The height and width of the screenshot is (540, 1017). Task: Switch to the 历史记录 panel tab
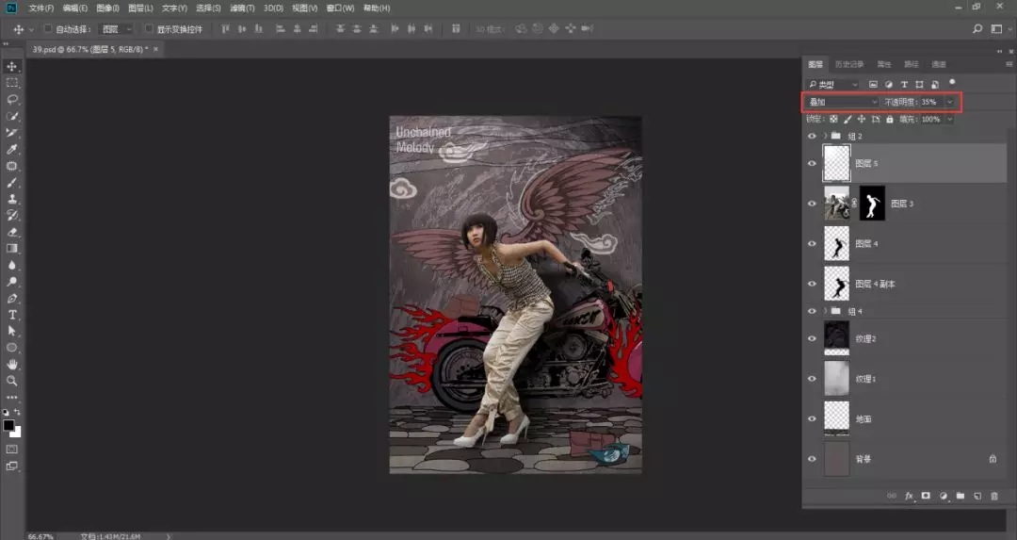coord(850,65)
